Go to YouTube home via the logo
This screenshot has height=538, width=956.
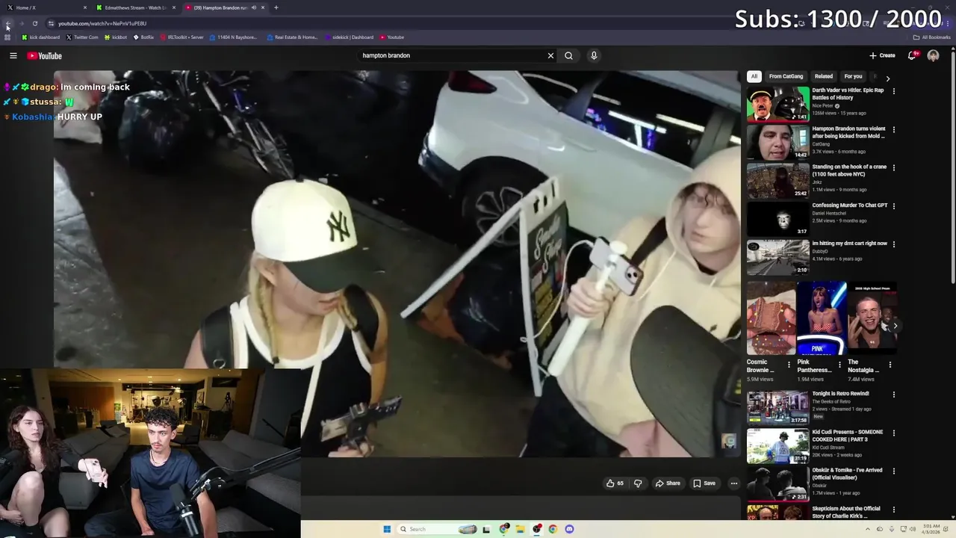tap(45, 56)
